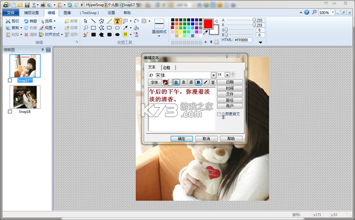Open the blue help question icon
The image size is (355, 220).
click(x=306, y=12)
